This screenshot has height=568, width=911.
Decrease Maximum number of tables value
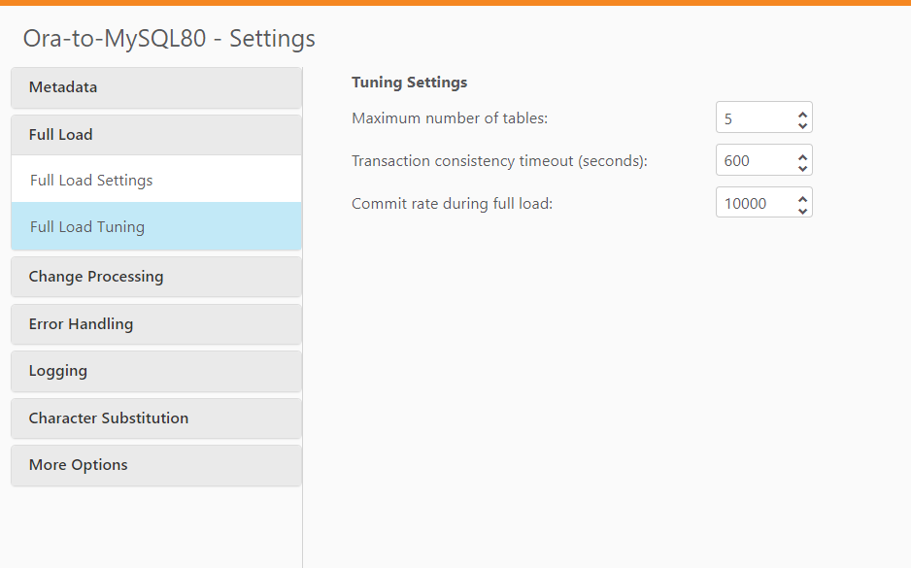[x=802, y=124]
